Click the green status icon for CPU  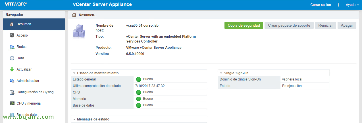click(139, 92)
